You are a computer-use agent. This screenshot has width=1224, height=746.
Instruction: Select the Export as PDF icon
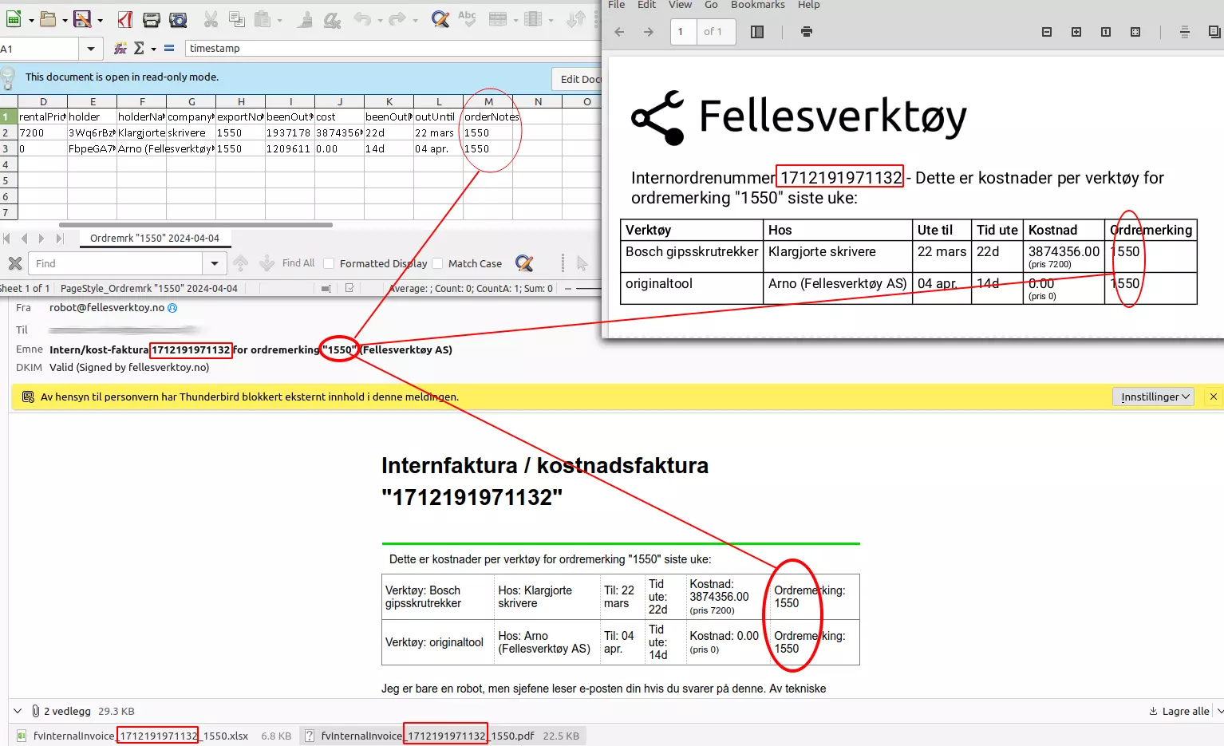[123, 20]
